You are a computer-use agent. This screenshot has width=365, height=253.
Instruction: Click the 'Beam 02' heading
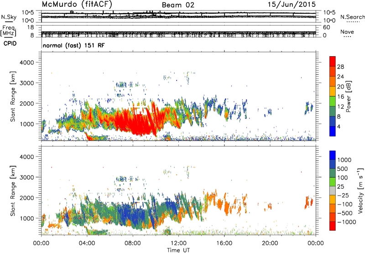coord(178,5)
